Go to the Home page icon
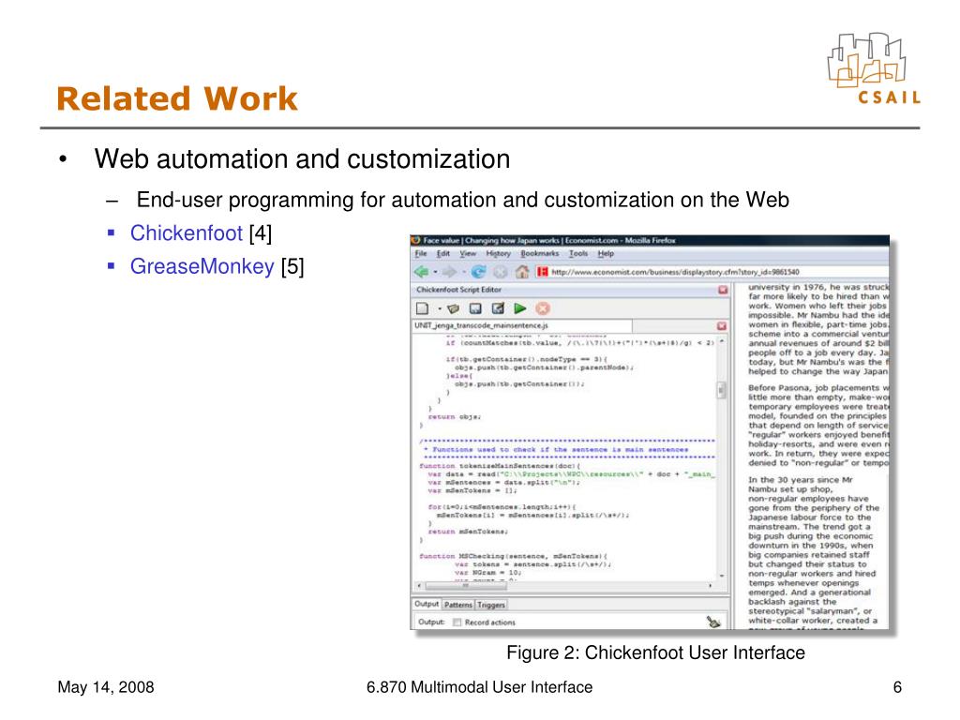Image resolution: width=960 pixels, height=720 pixels. [521, 272]
